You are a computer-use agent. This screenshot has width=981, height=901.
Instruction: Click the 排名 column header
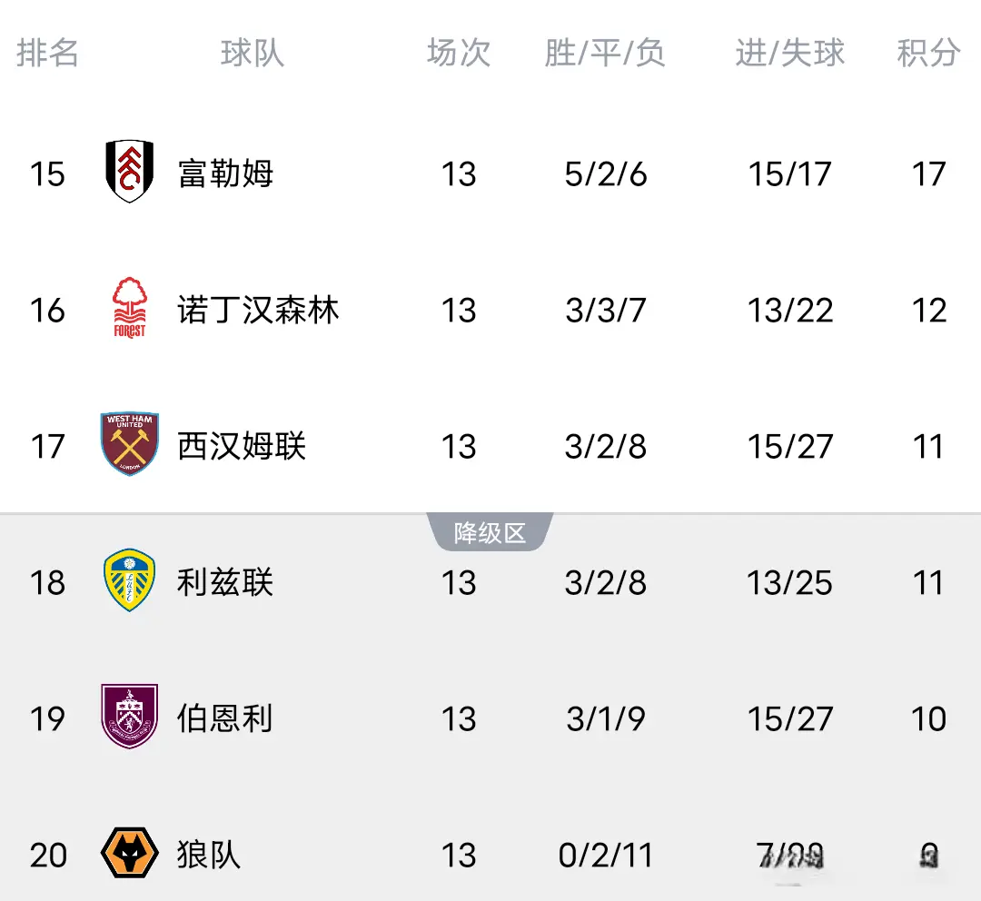point(47,53)
